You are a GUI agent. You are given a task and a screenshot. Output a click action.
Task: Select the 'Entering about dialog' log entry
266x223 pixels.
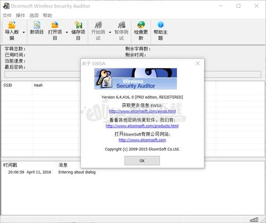[x=77, y=172]
